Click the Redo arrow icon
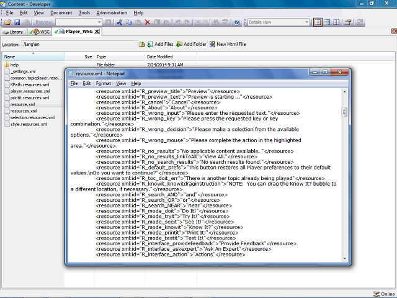397x298 pixels. (x=187, y=22)
